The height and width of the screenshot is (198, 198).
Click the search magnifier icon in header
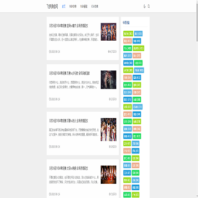pyautogui.click(x=148, y=7)
